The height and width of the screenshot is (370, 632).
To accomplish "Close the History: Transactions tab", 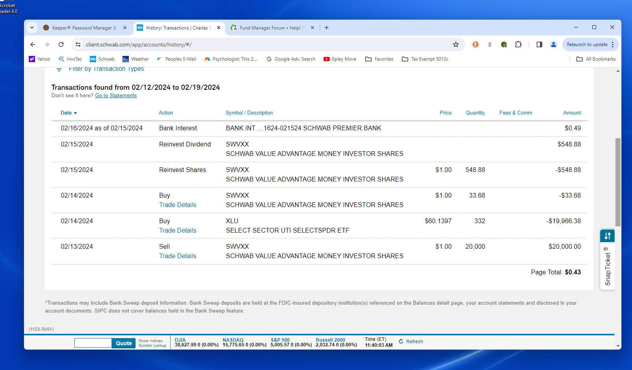I will [219, 28].
